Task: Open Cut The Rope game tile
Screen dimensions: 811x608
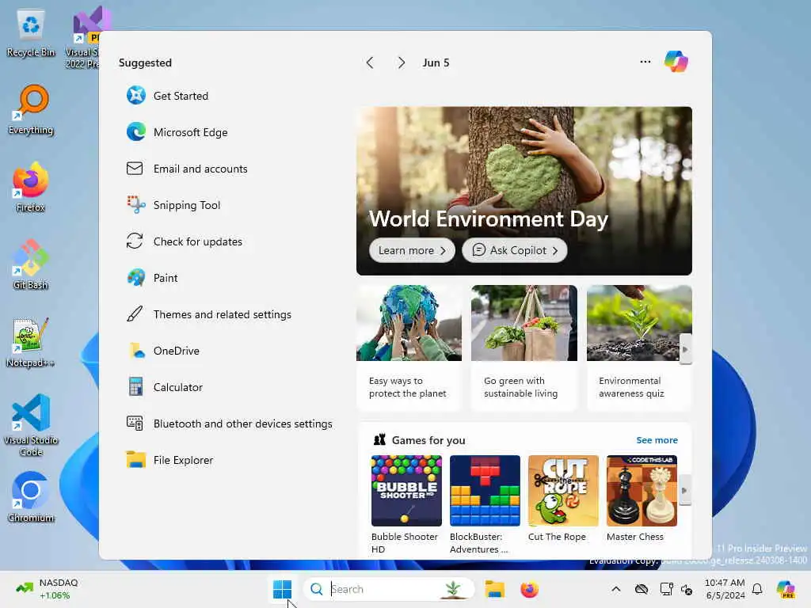Action: point(563,499)
